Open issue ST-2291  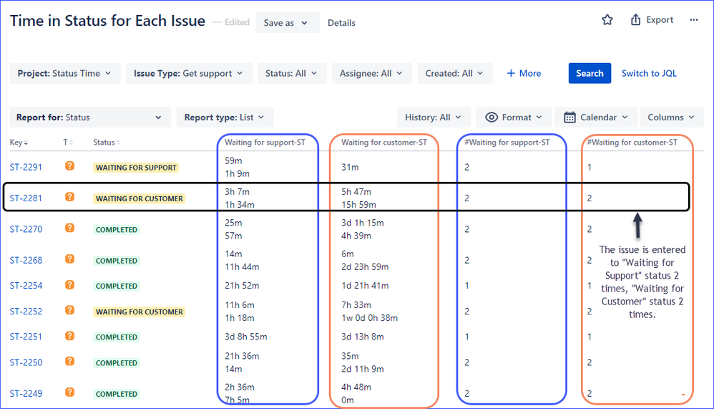pyautogui.click(x=26, y=167)
